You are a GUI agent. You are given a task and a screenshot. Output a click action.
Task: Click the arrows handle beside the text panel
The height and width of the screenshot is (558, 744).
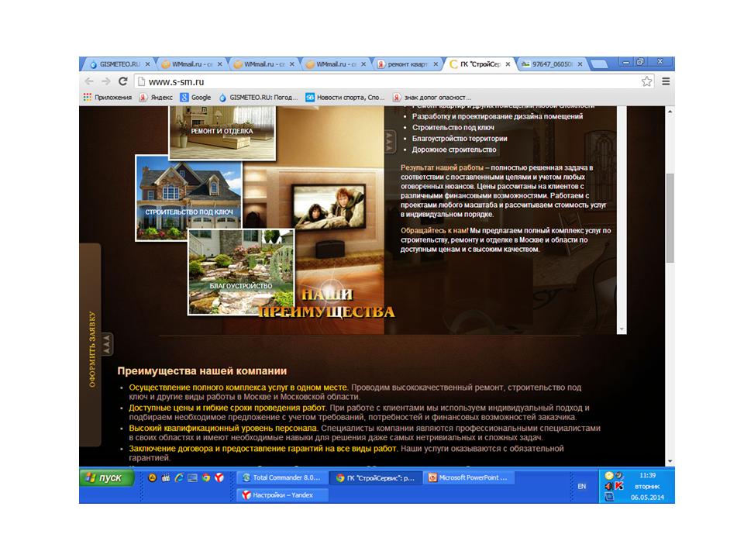click(x=390, y=141)
